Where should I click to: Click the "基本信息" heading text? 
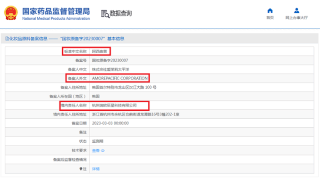coord(116,39)
